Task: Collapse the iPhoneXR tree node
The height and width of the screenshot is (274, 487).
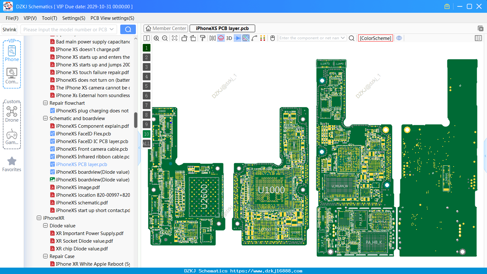Action: [x=39, y=218]
